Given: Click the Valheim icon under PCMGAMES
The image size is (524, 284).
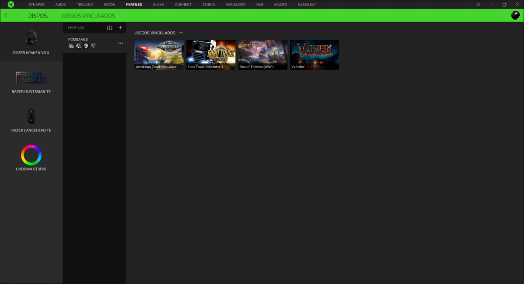Looking at the screenshot, I should click(x=93, y=46).
